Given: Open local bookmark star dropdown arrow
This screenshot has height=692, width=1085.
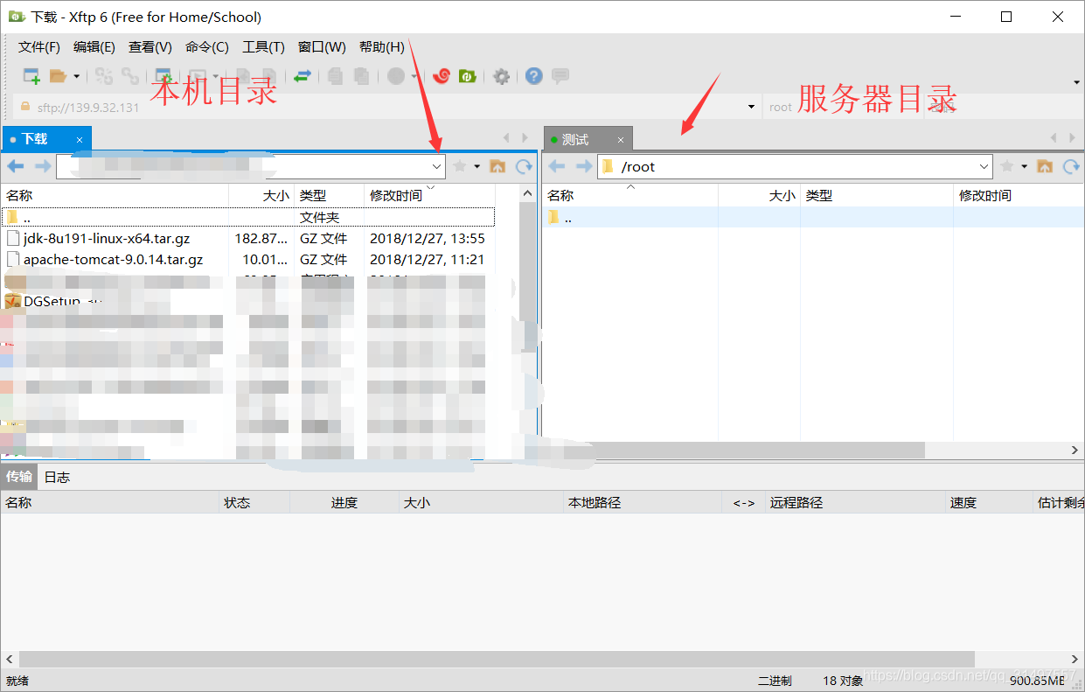Looking at the screenshot, I should pos(476,166).
